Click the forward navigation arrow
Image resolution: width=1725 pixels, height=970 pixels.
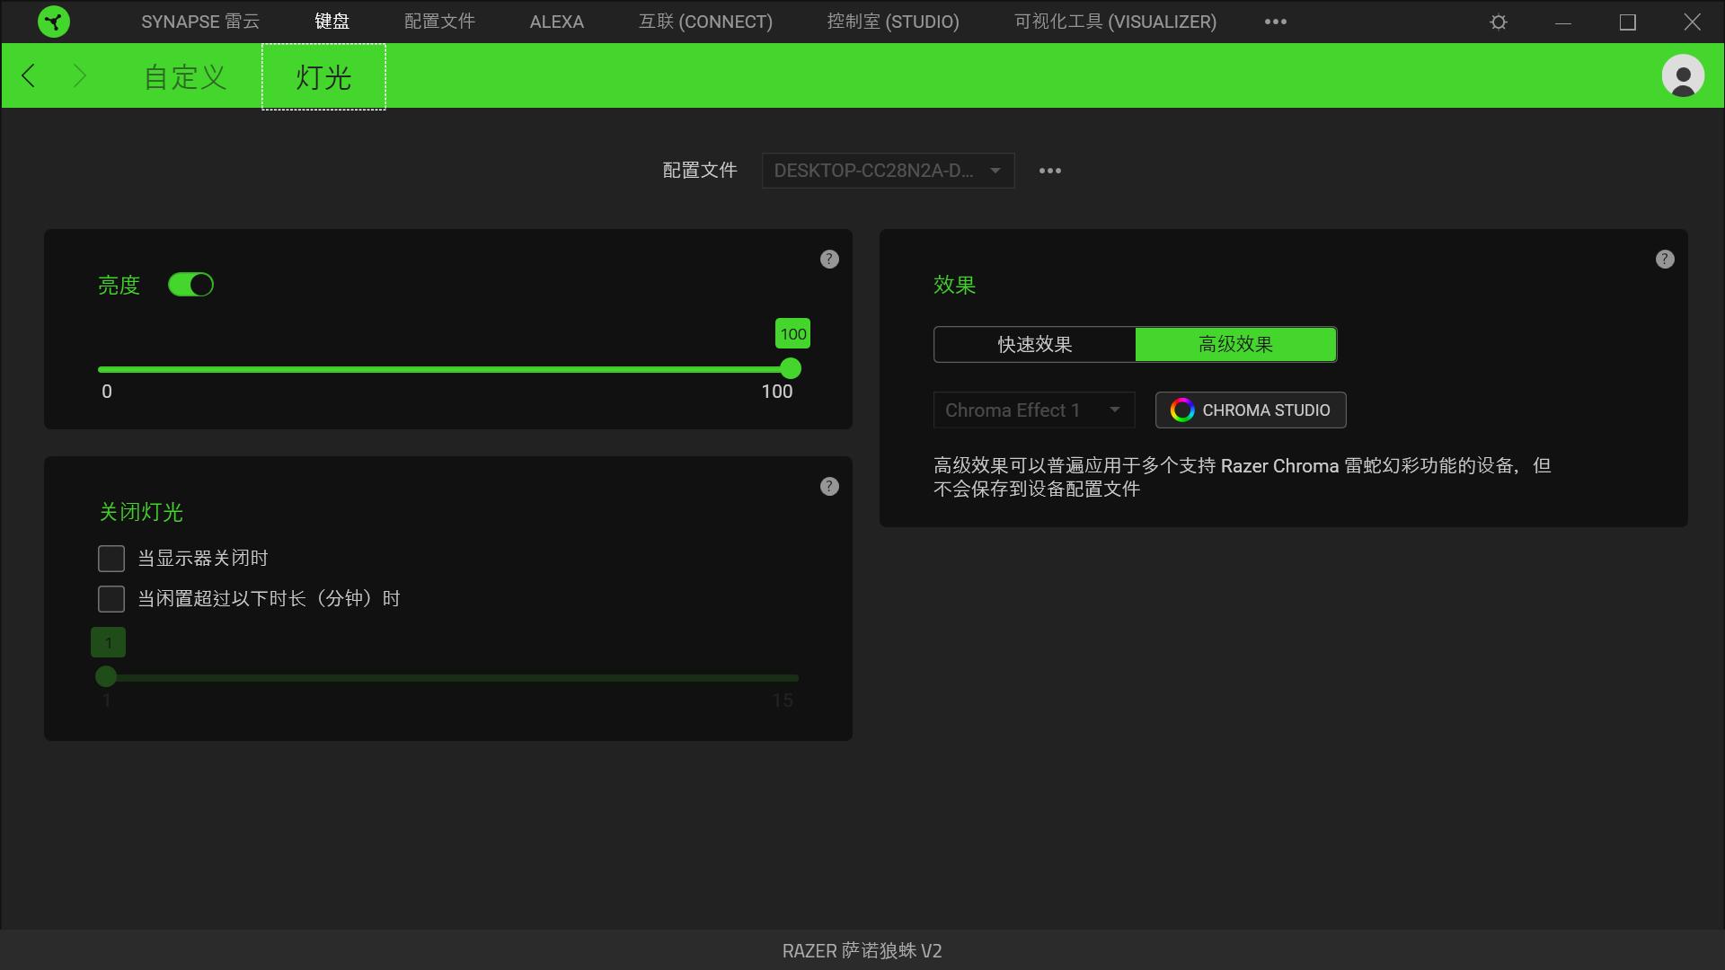79,75
